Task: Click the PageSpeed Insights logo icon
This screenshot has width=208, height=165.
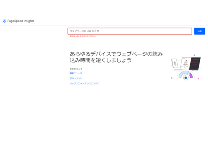Action: pos(5,21)
